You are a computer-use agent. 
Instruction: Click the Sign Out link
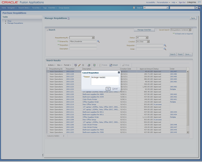coord(182,2)
